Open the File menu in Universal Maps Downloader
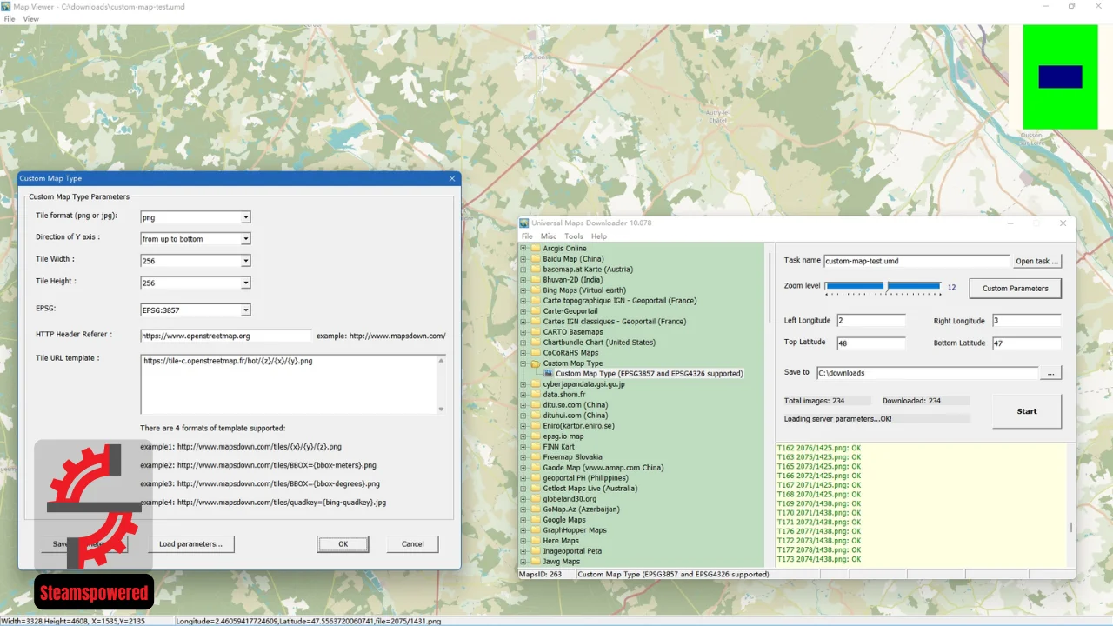The image size is (1113, 626). [527, 236]
